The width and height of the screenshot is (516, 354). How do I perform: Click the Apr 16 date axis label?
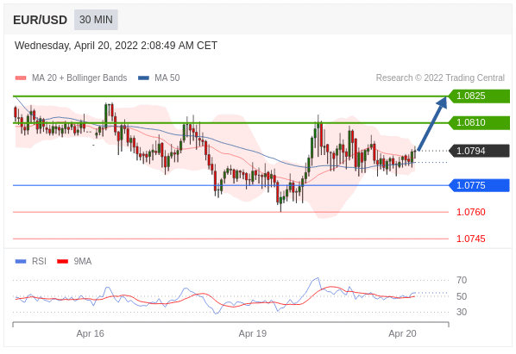(x=90, y=333)
